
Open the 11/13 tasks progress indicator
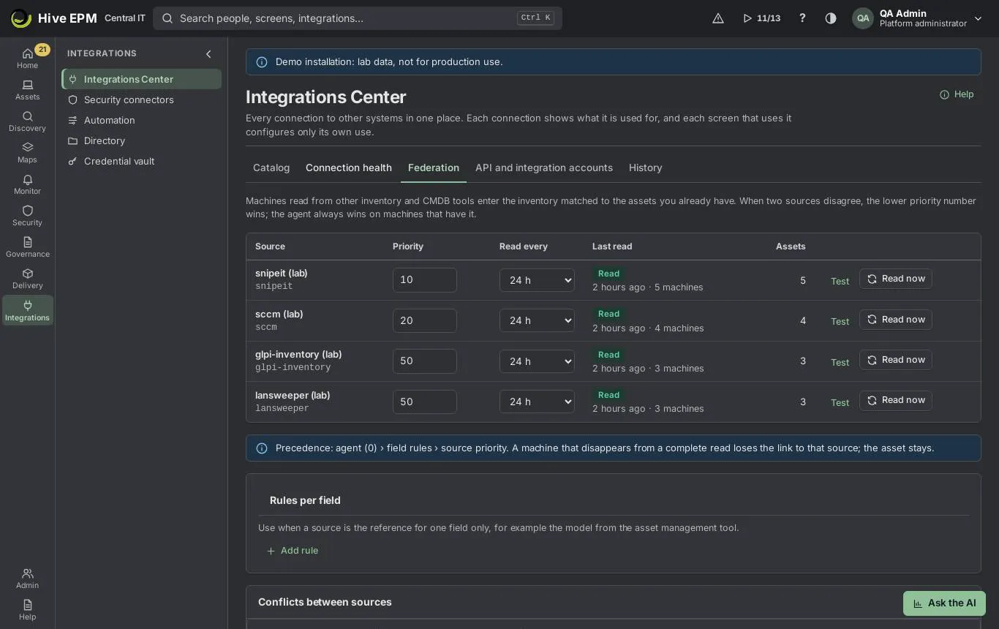761,18
